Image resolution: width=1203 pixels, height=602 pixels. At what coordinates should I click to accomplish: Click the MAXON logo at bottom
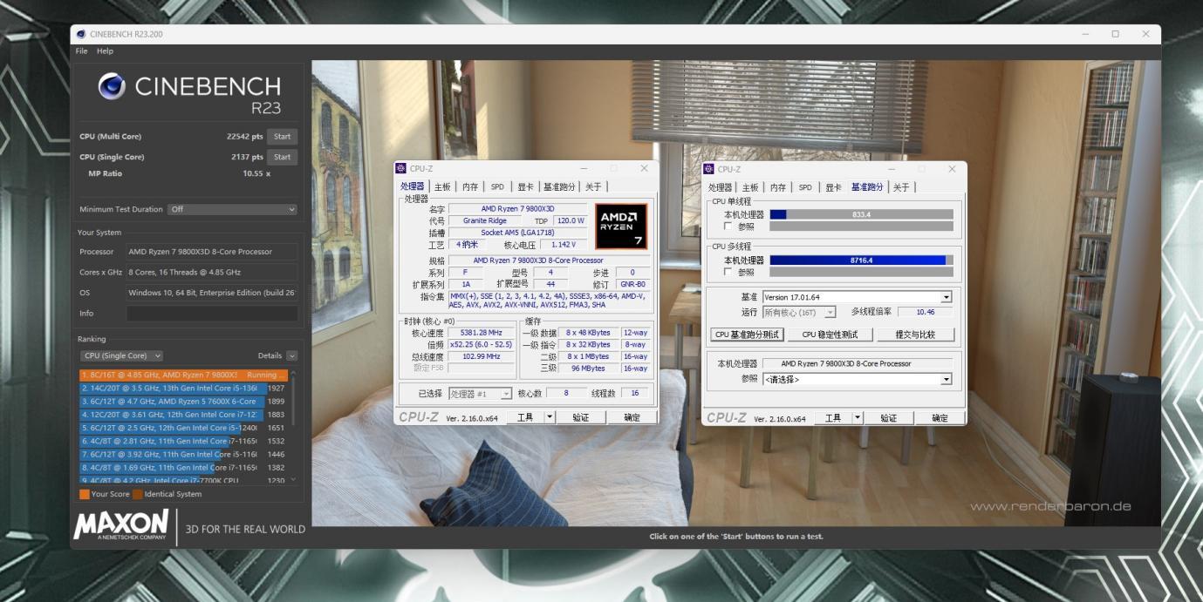point(121,525)
